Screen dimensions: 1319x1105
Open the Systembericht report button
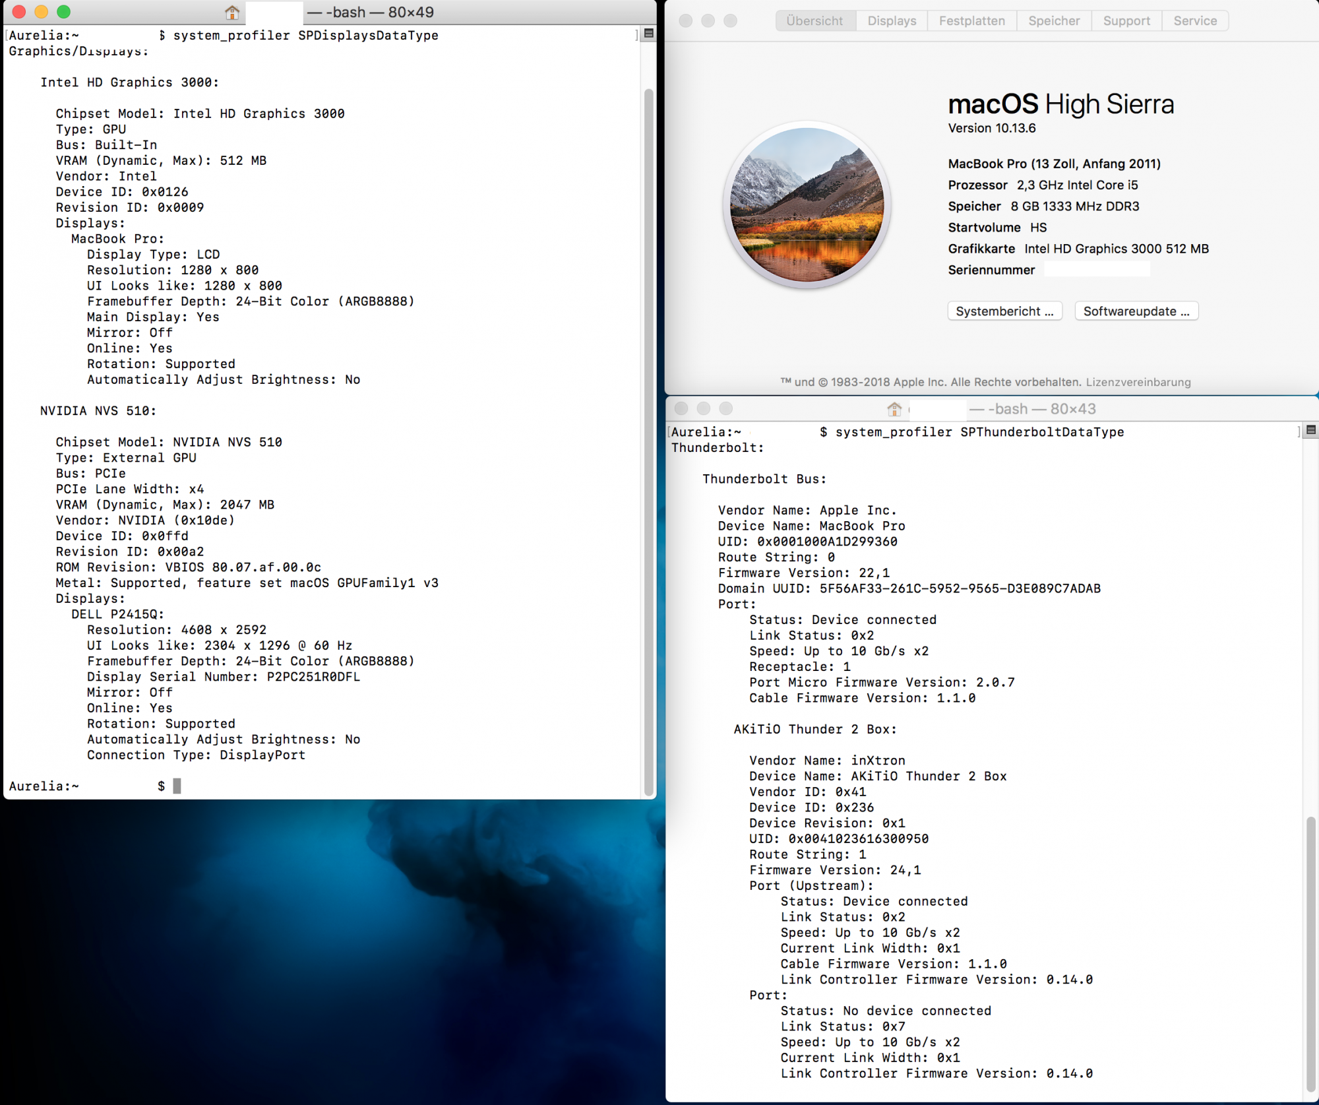1004,311
